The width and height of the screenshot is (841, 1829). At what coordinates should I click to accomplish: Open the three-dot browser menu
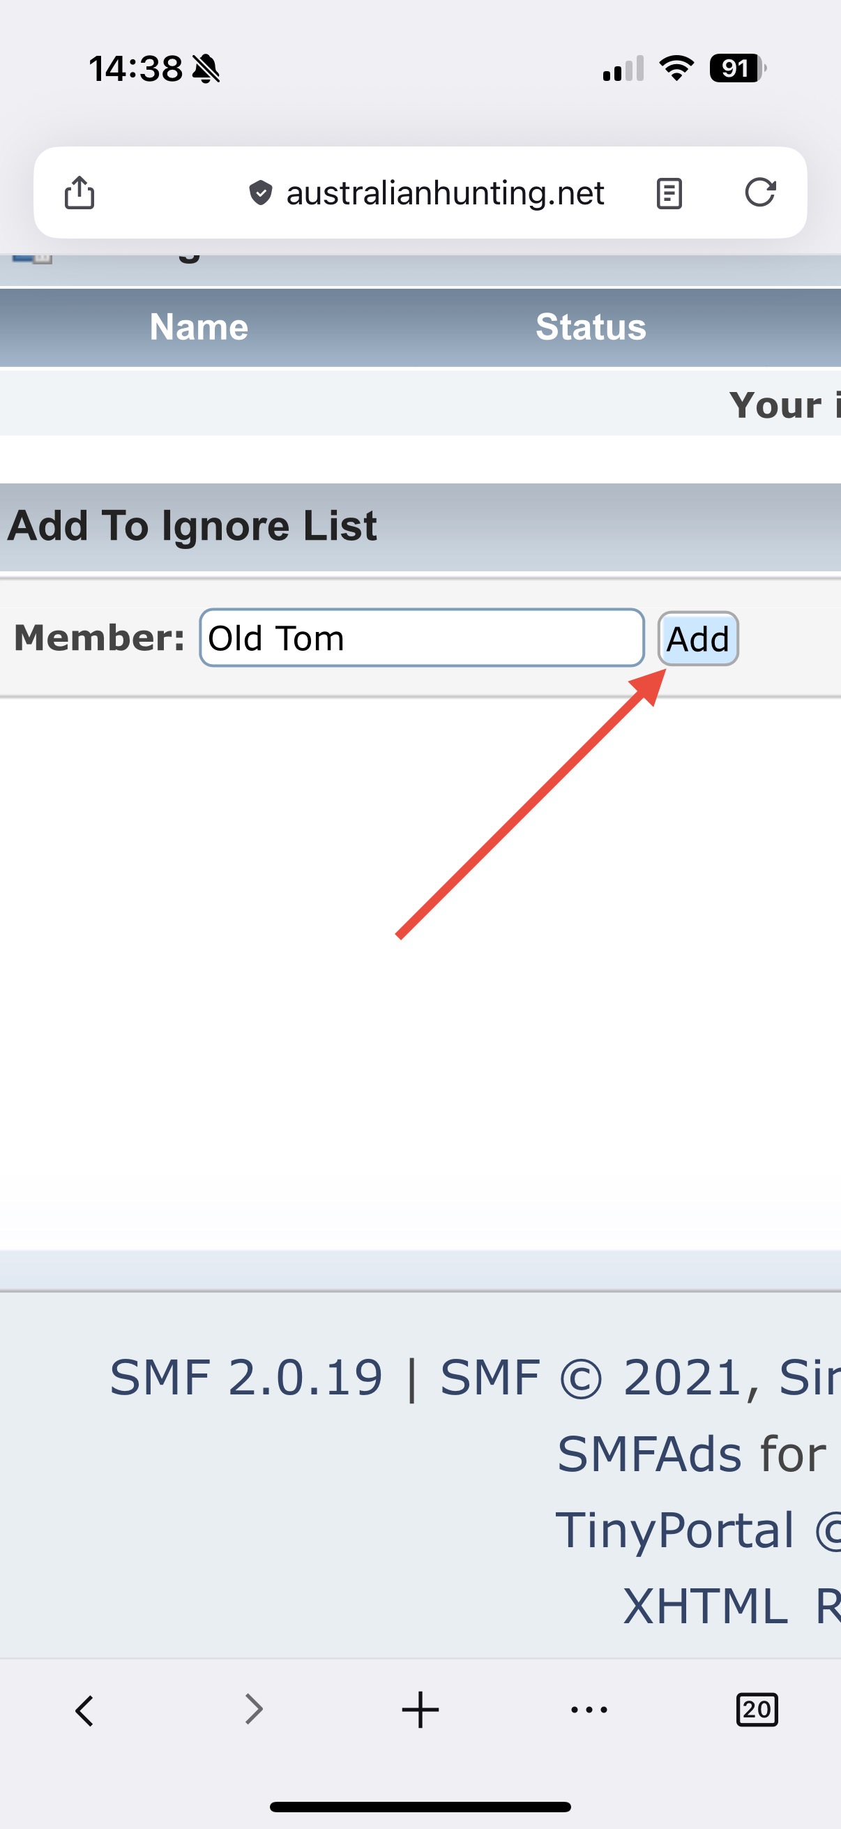589,1710
